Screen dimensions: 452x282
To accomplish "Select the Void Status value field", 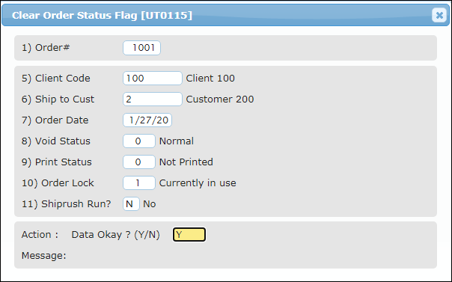I will point(139,141).
